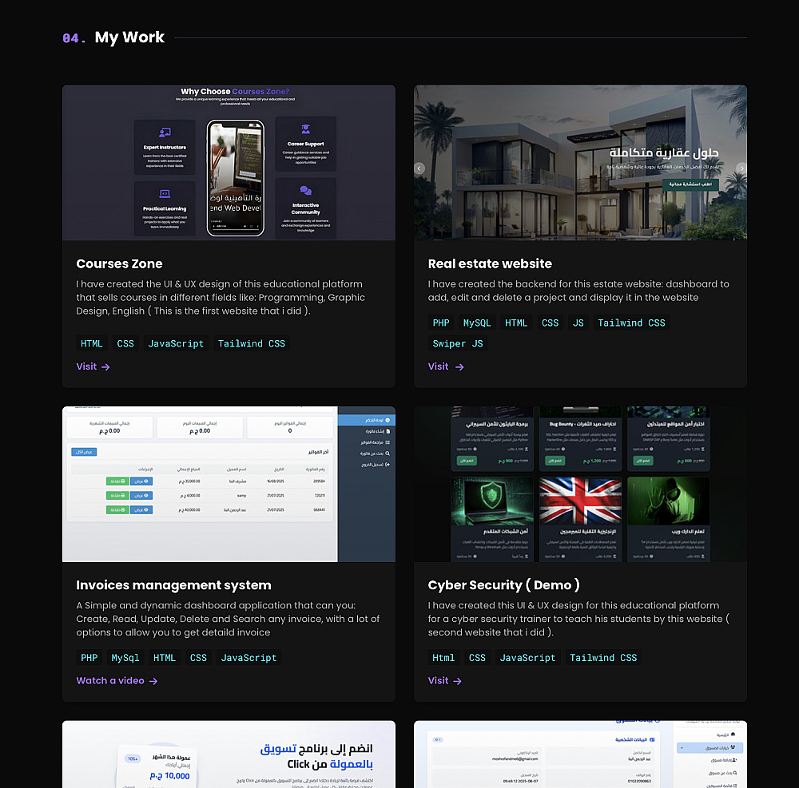This screenshot has height=788, width=799.
Task: Click Tailwind CSS tag under Real estate website
Action: 631,323
